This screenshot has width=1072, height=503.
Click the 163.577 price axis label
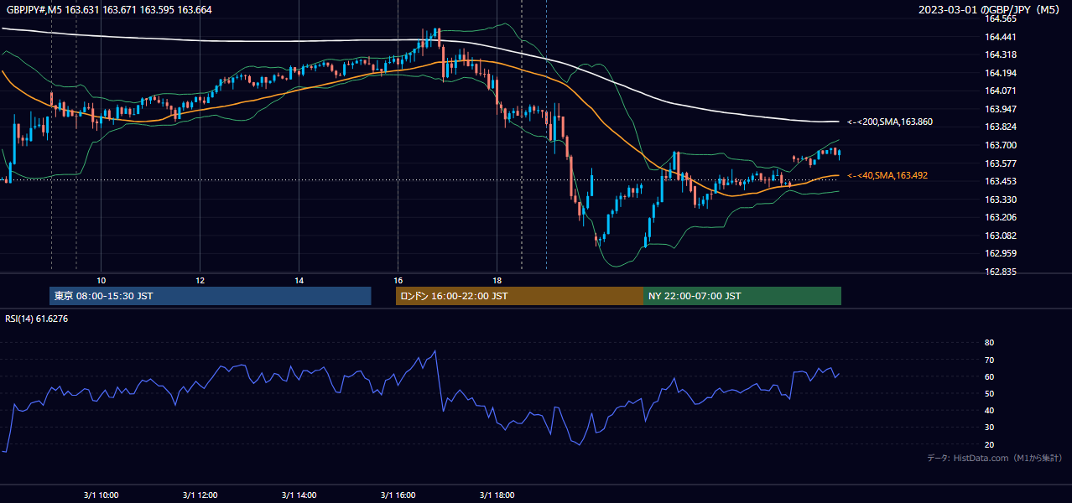1001,163
